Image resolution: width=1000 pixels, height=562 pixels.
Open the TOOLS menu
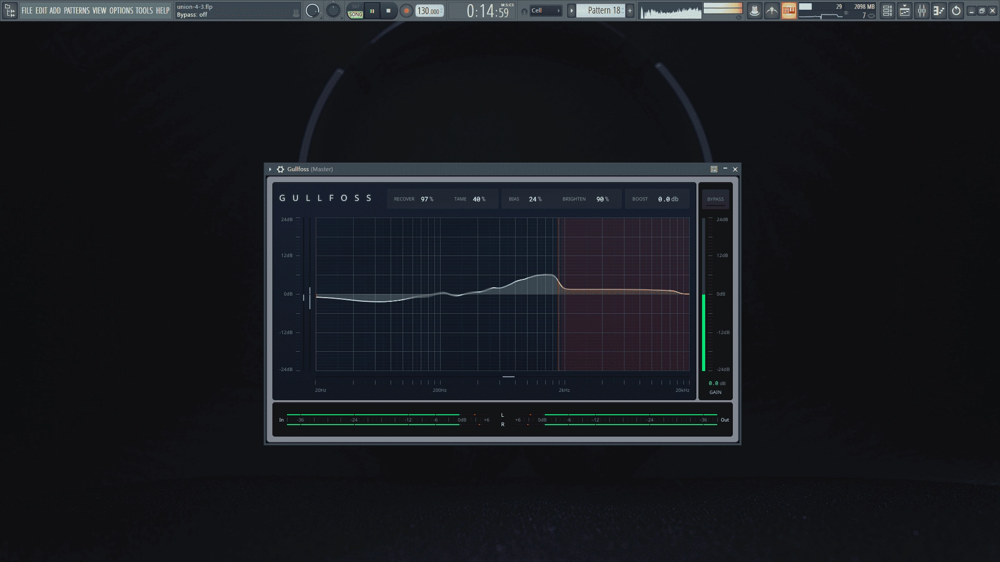point(144,10)
